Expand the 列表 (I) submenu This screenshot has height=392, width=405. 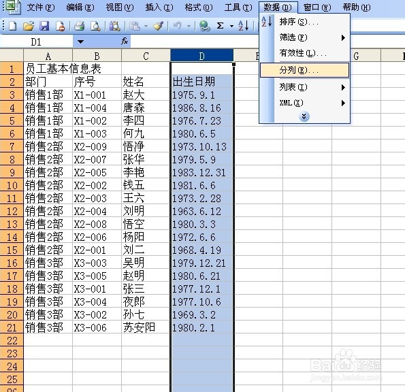[343, 87]
